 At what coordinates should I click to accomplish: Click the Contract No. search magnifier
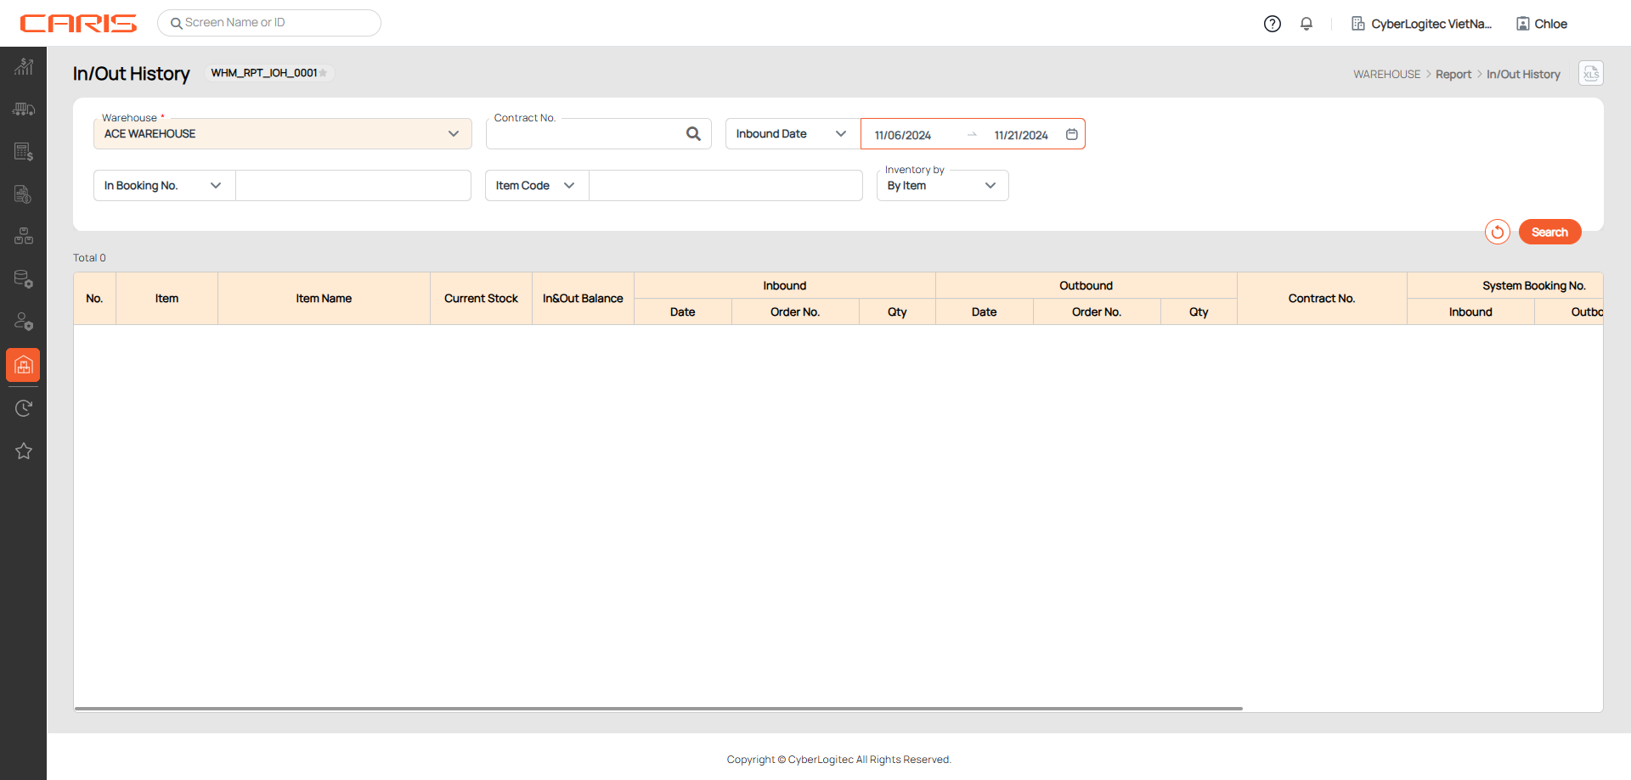coord(693,134)
